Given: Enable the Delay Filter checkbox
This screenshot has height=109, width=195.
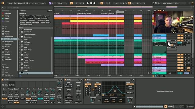Looking at the screenshot, I should (103, 95).
